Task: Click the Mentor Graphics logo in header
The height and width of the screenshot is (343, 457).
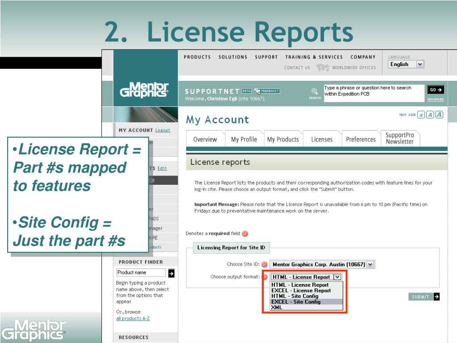Action: click(144, 89)
